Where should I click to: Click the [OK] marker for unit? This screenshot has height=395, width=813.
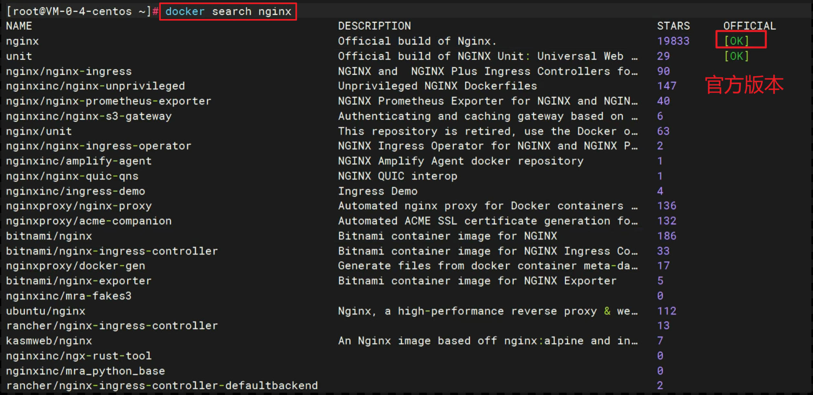point(736,56)
